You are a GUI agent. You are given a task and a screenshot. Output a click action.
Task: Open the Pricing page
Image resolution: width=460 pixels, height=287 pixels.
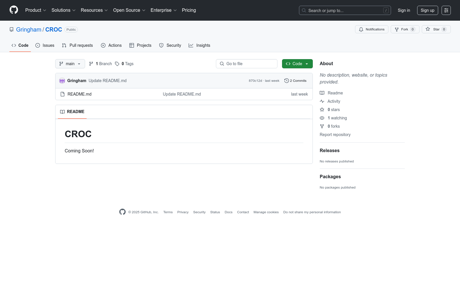(189, 10)
